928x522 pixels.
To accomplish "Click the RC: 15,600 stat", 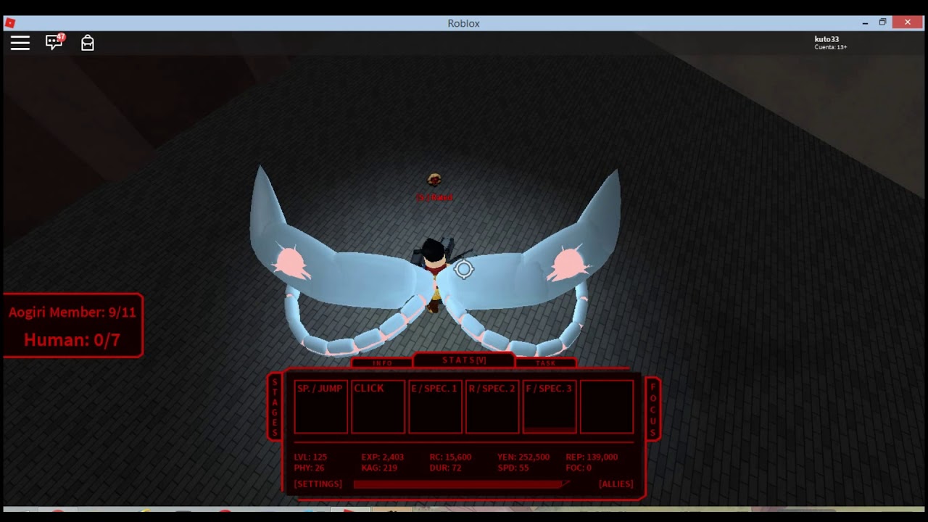I will coord(450,457).
